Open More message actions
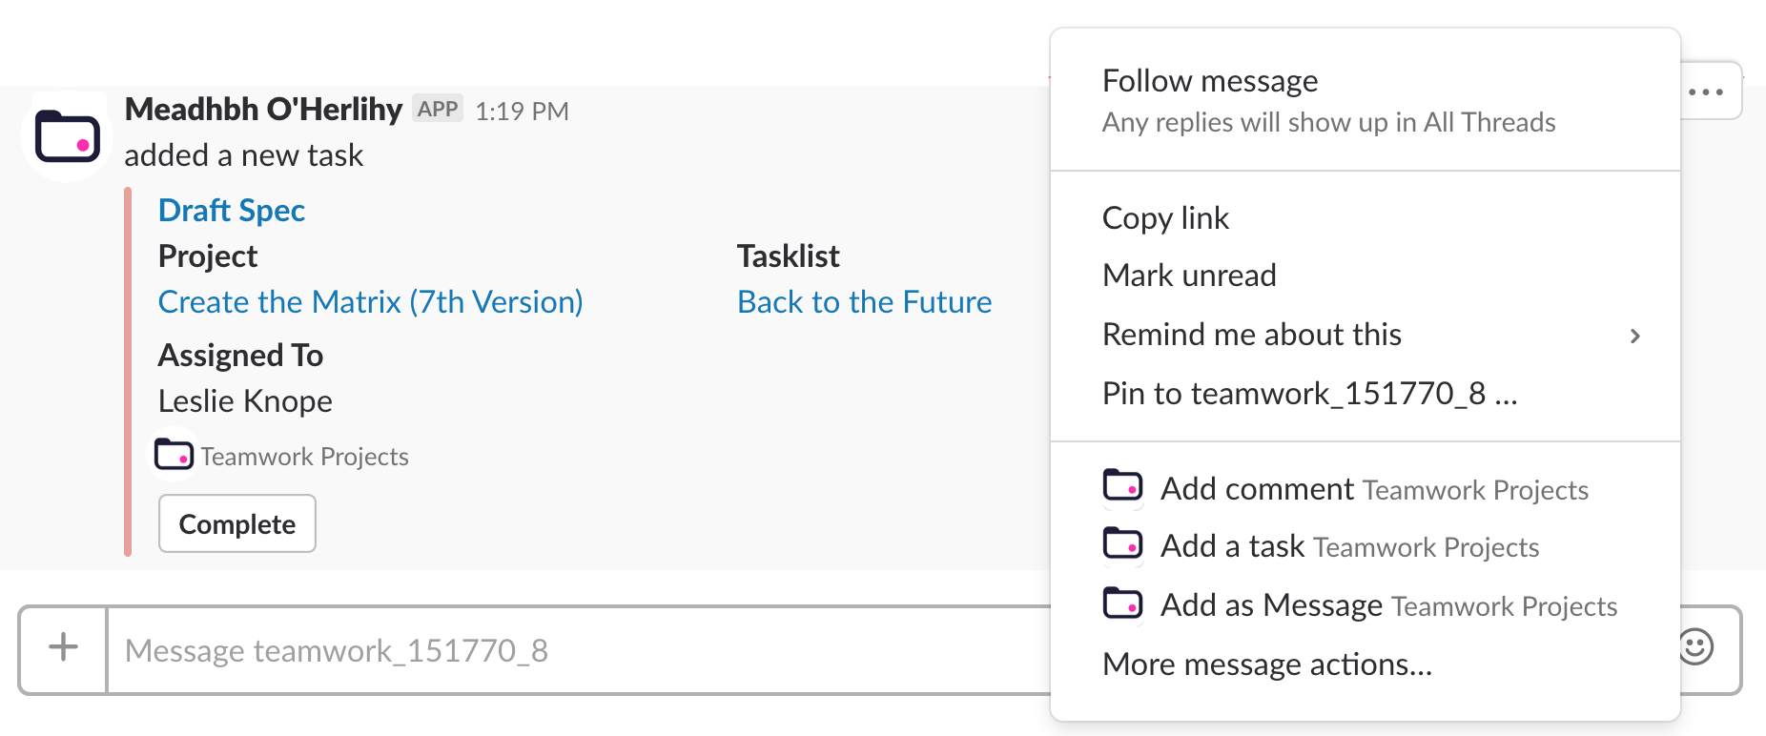This screenshot has width=1766, height=736. (x=1267, y=664)
